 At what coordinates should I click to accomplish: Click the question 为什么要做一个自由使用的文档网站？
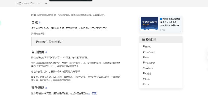click(62, 72)
